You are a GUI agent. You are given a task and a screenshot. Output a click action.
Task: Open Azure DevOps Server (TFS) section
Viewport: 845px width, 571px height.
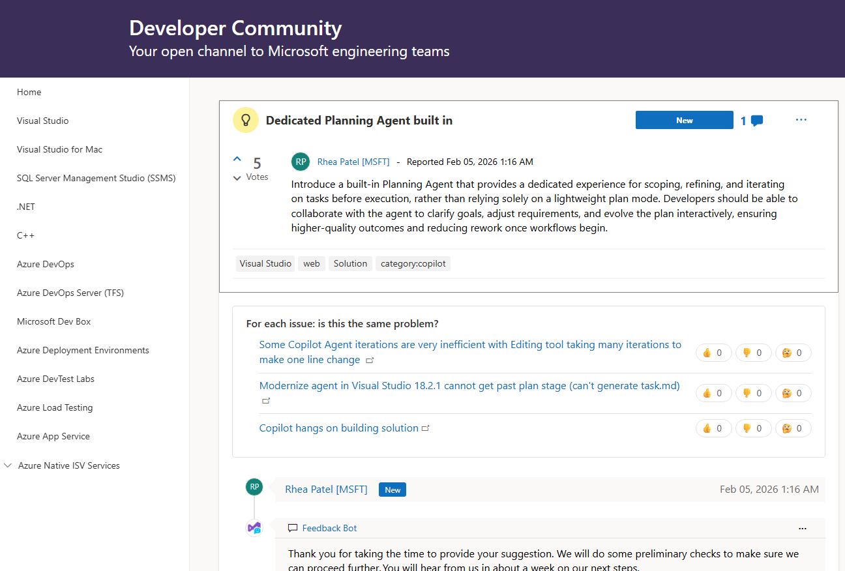click(70, 293)
